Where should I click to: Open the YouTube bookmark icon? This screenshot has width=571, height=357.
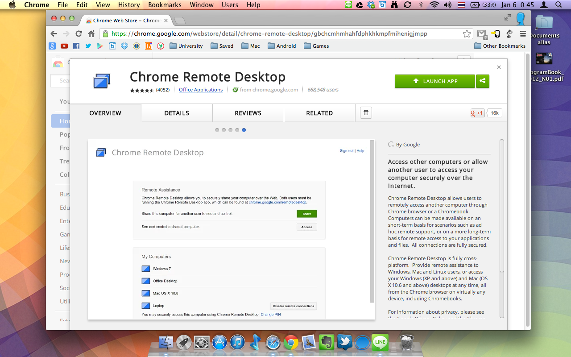64,46
